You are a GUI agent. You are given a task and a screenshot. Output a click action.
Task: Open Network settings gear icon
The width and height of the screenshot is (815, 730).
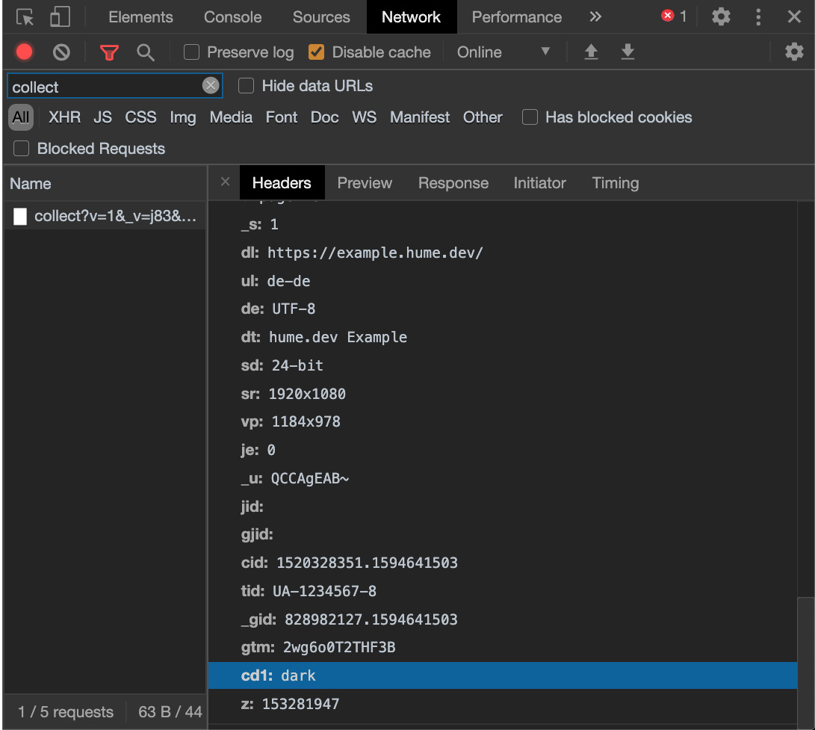coord(793,52)
